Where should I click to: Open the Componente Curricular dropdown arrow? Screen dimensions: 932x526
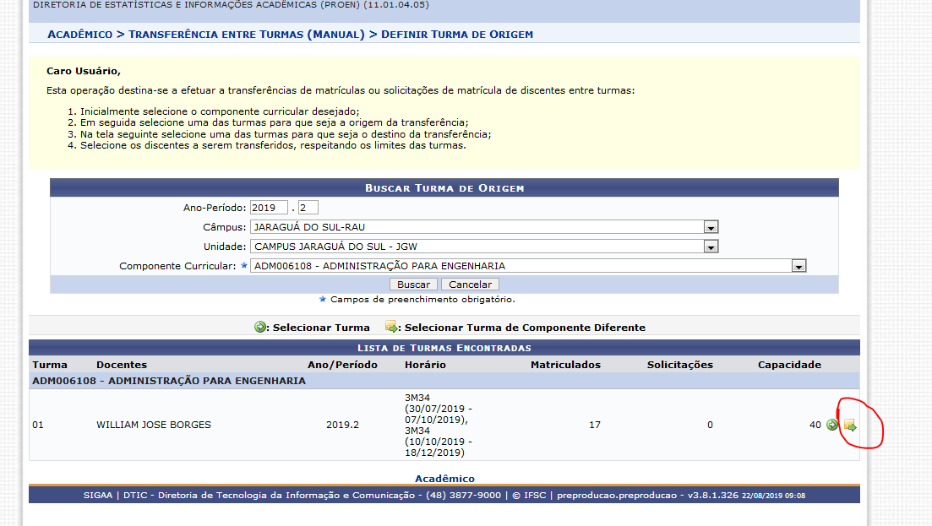[798, 265]
